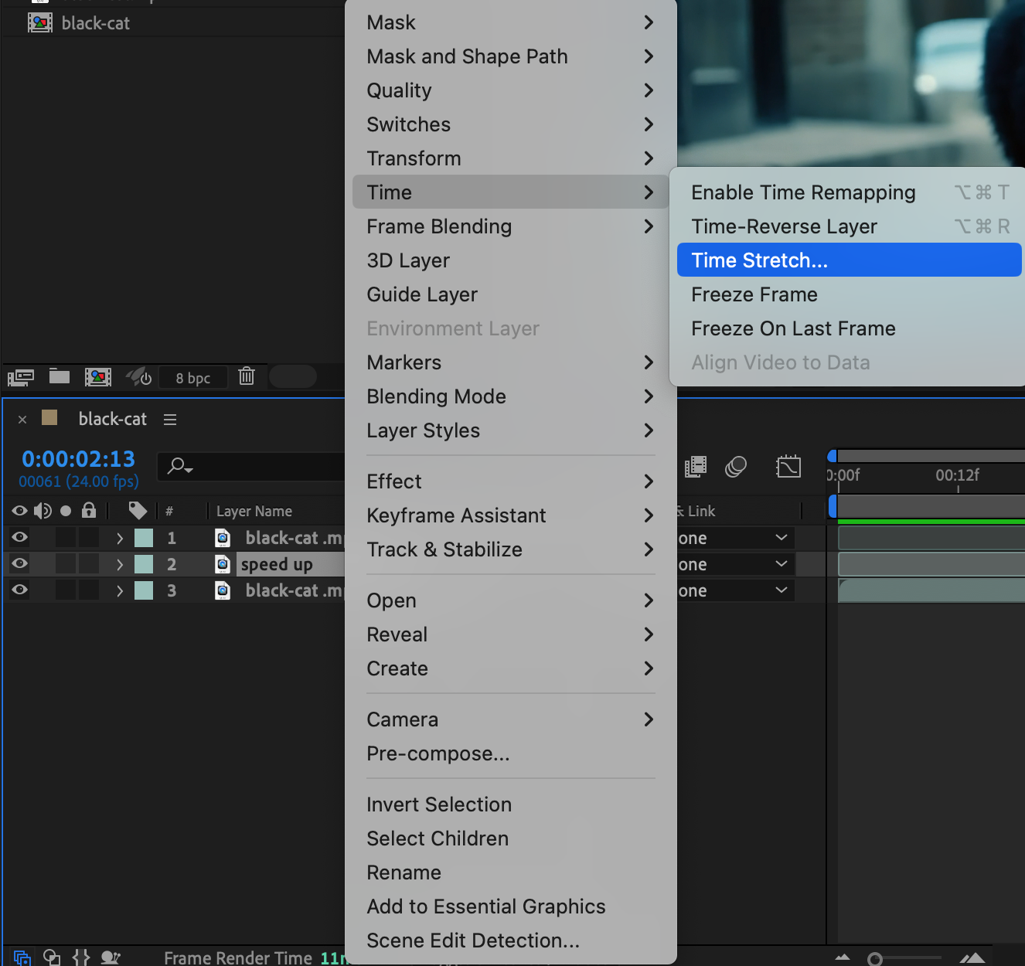The image size is (1025, 966).
Task: Click the New Composition icon
Action: [x=97, y=376]
